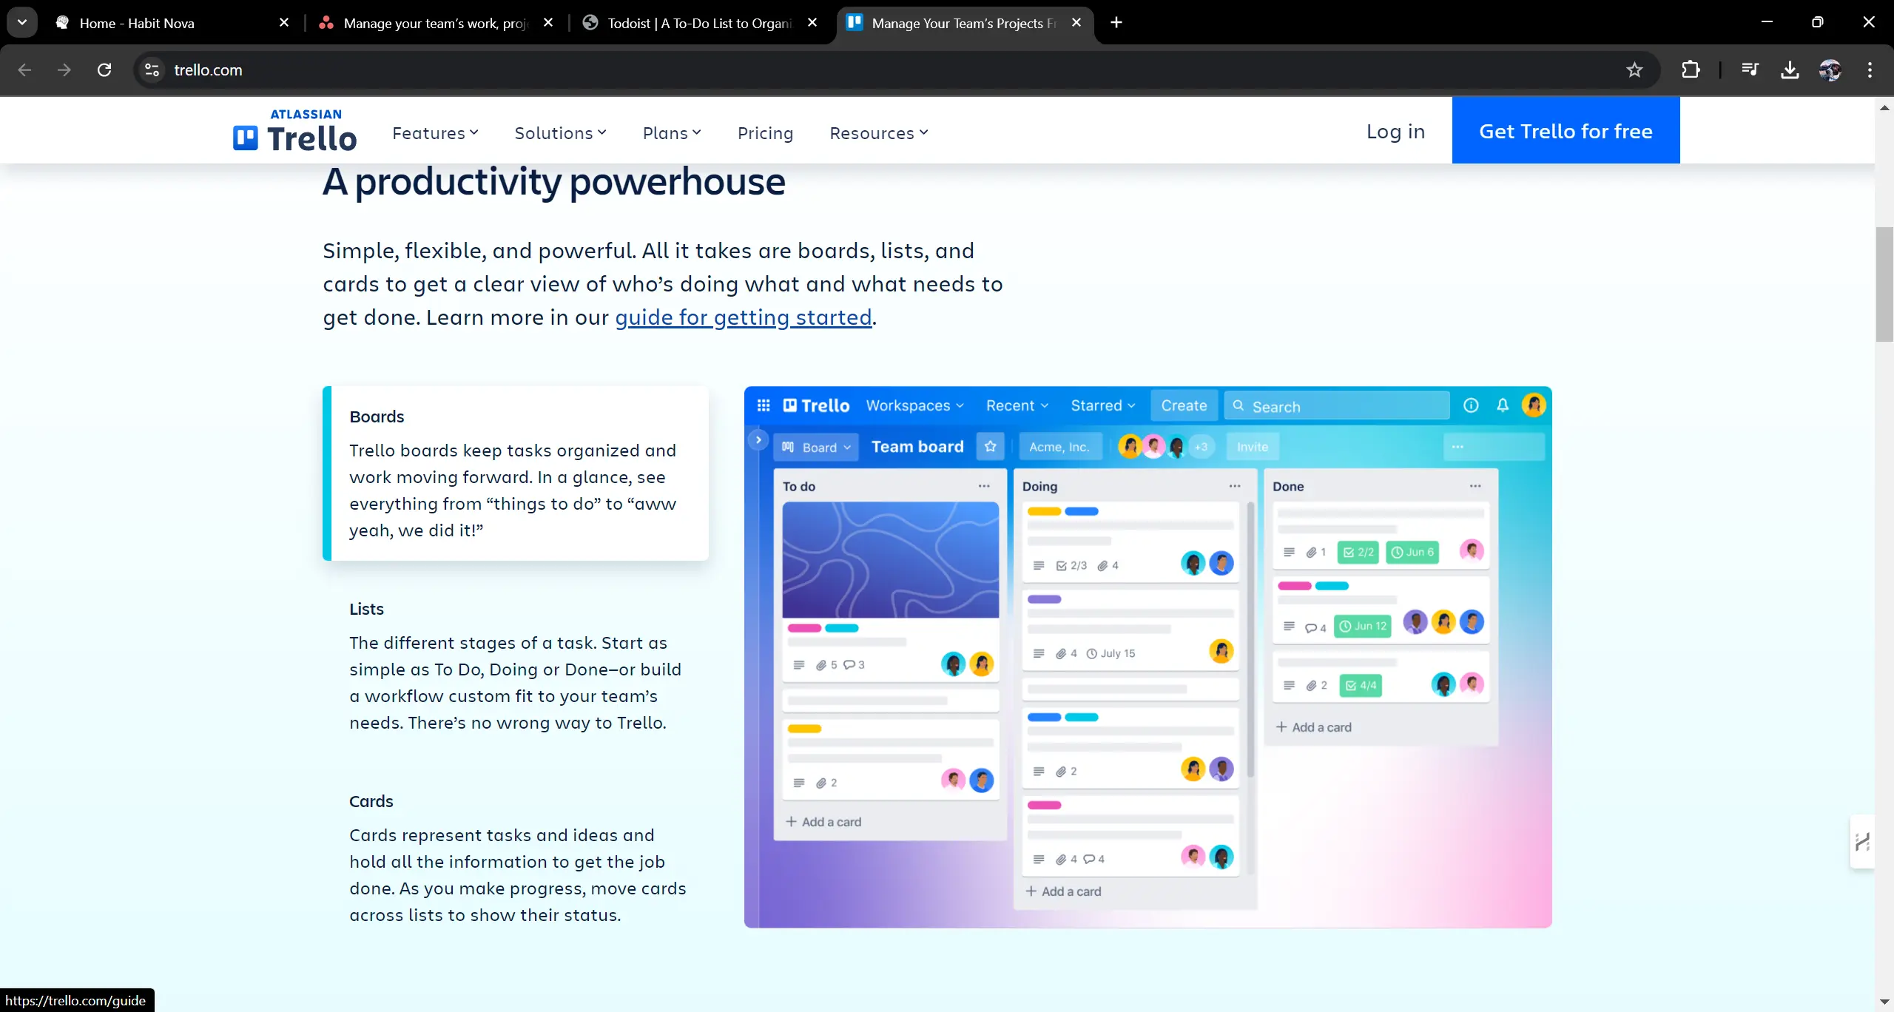Click the July 15 due date on the Doing card
Viewport: 1894px width, 1012px height.
click(1111, 653)
